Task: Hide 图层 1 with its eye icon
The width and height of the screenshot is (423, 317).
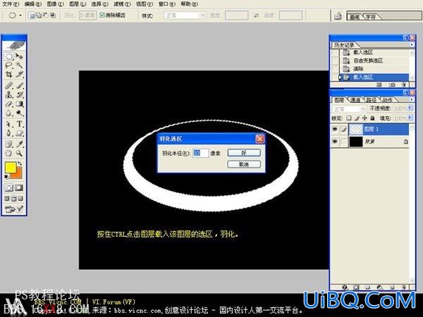Action: [x=335, y=130]
